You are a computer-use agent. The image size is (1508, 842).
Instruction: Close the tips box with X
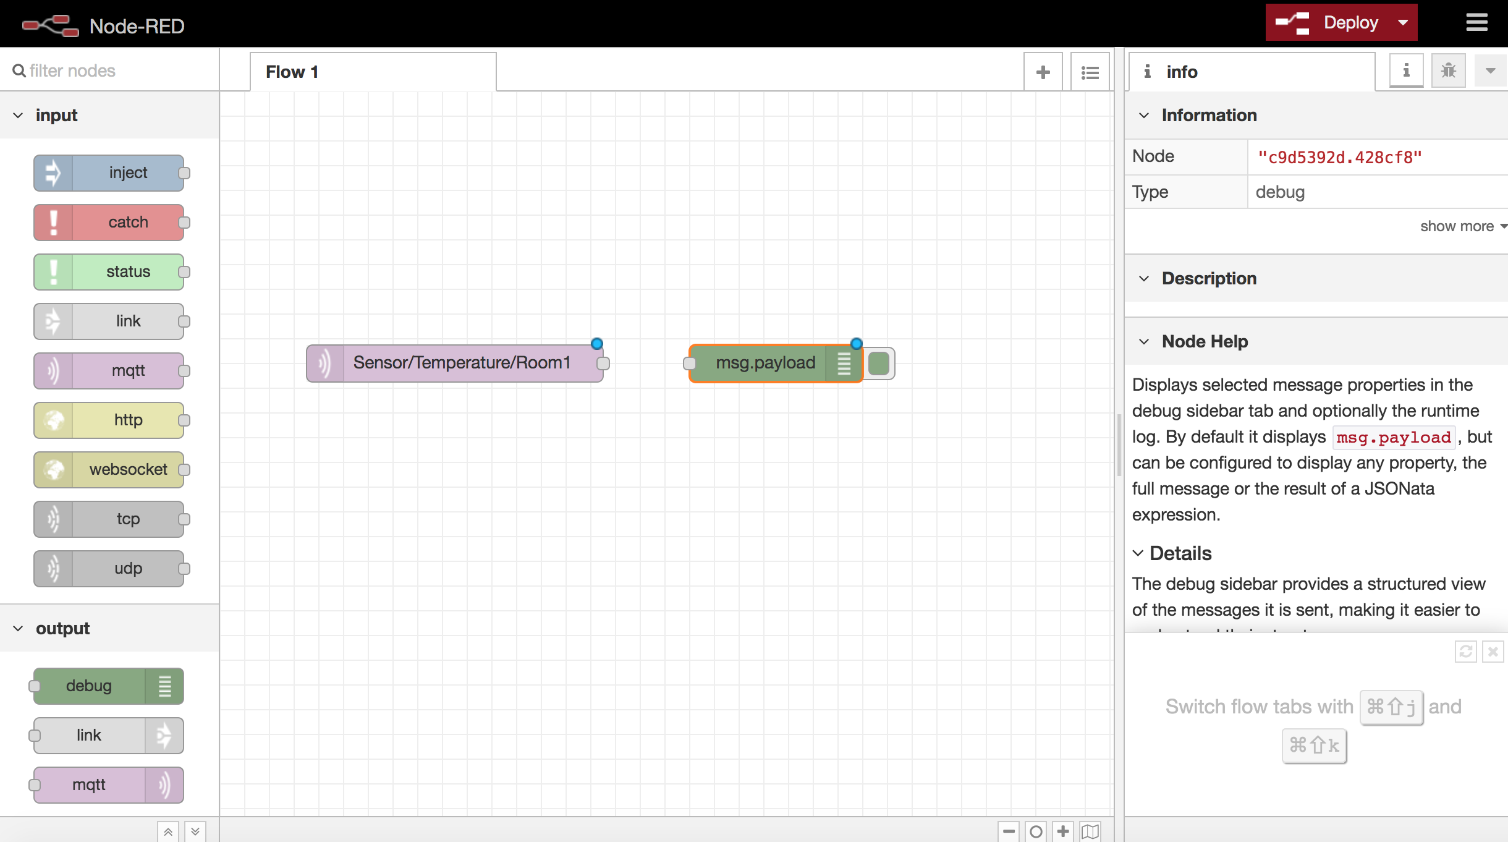pos(1493,652)
